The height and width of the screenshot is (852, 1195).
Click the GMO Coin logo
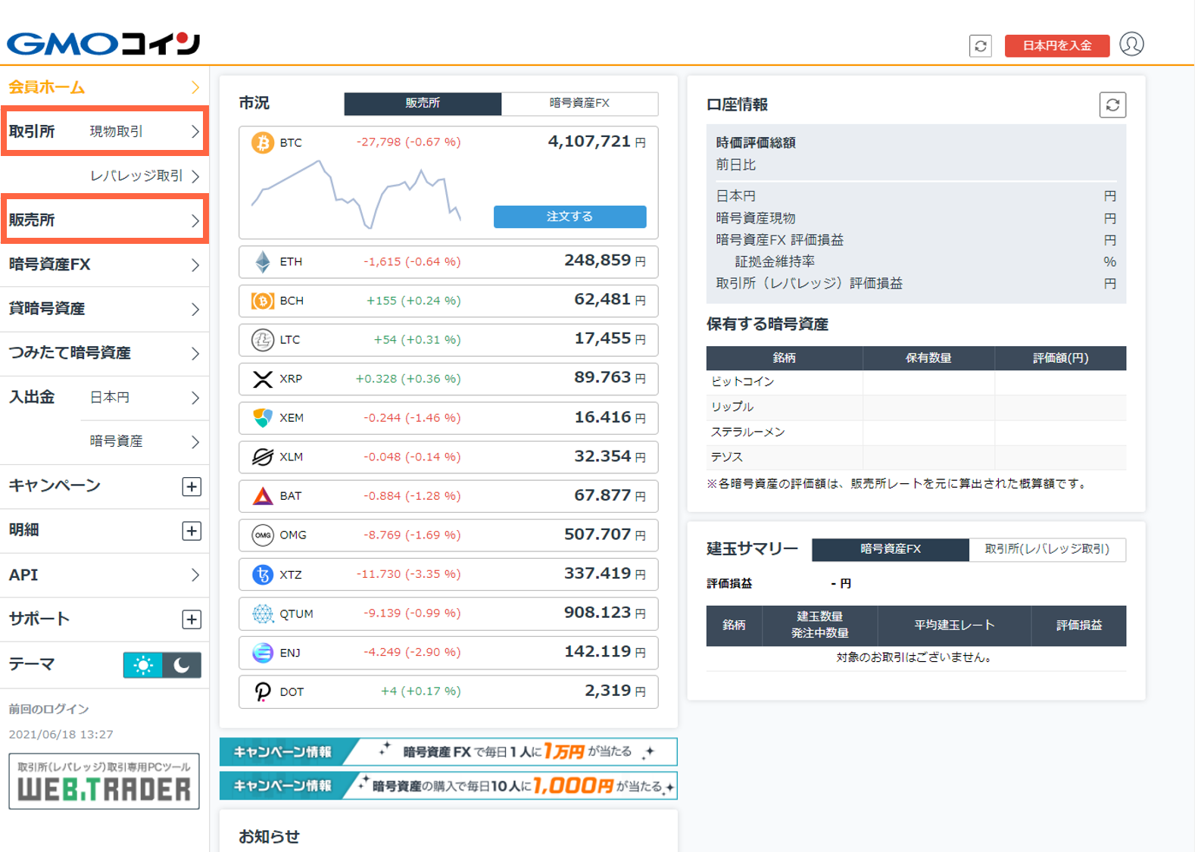104,44
